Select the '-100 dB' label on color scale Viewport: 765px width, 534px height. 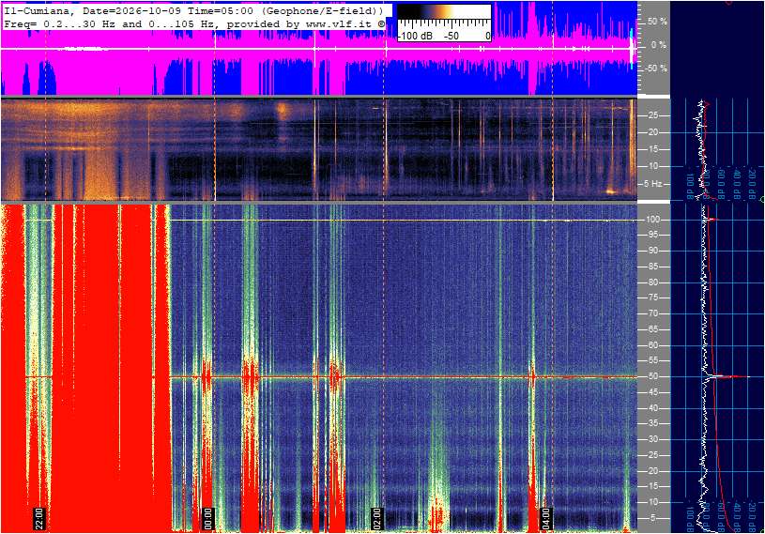(x=415, y=36)
